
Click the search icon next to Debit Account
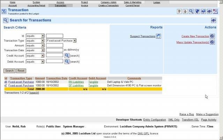point(67,62)
